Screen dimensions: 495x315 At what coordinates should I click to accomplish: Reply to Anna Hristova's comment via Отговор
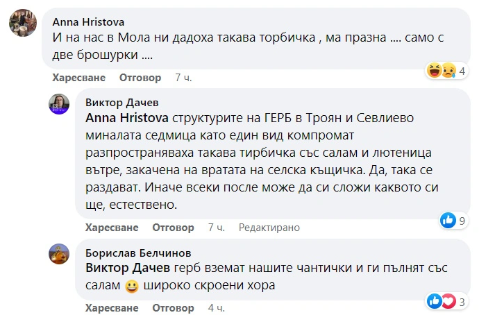pos(140,78)
